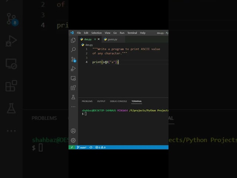The width and height of the screenshot is (237, 178).
Task: Open the Selection menu
Action: (96, 33)
